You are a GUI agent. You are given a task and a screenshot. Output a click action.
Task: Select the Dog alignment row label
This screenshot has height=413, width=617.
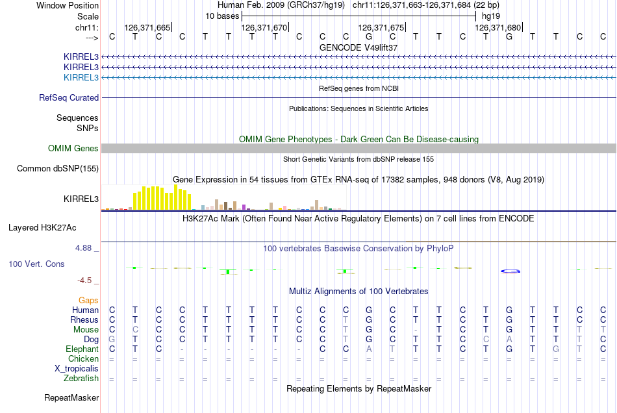coord(92,340)
